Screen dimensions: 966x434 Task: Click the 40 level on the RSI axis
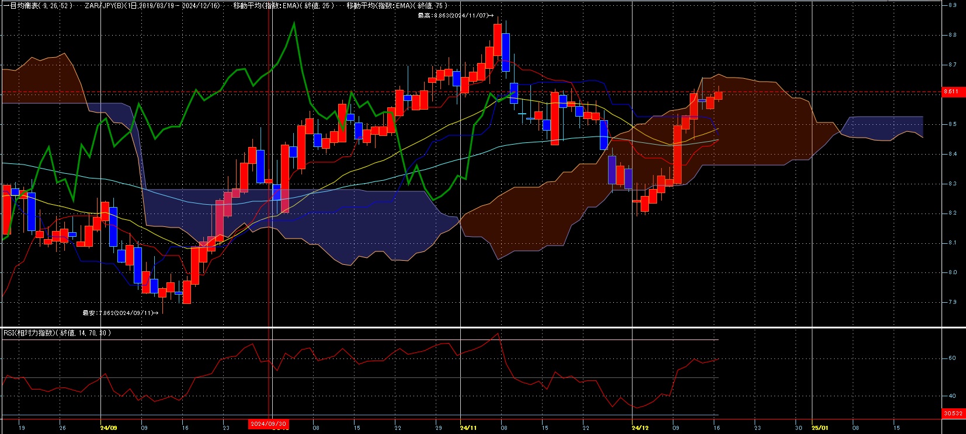click(953, 396)
